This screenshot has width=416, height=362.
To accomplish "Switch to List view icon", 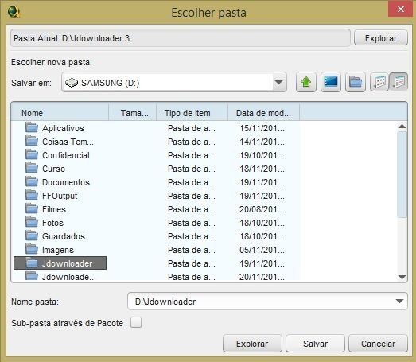I will pos(379,82).
